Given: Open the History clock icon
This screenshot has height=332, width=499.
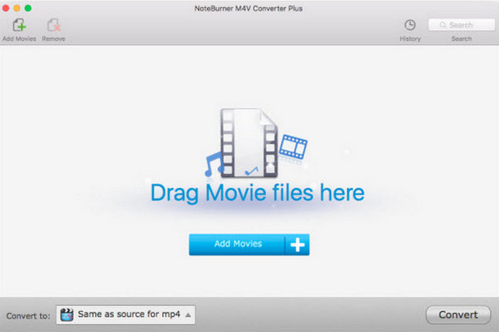Looking at the screenshot, I should click(410, 25).
